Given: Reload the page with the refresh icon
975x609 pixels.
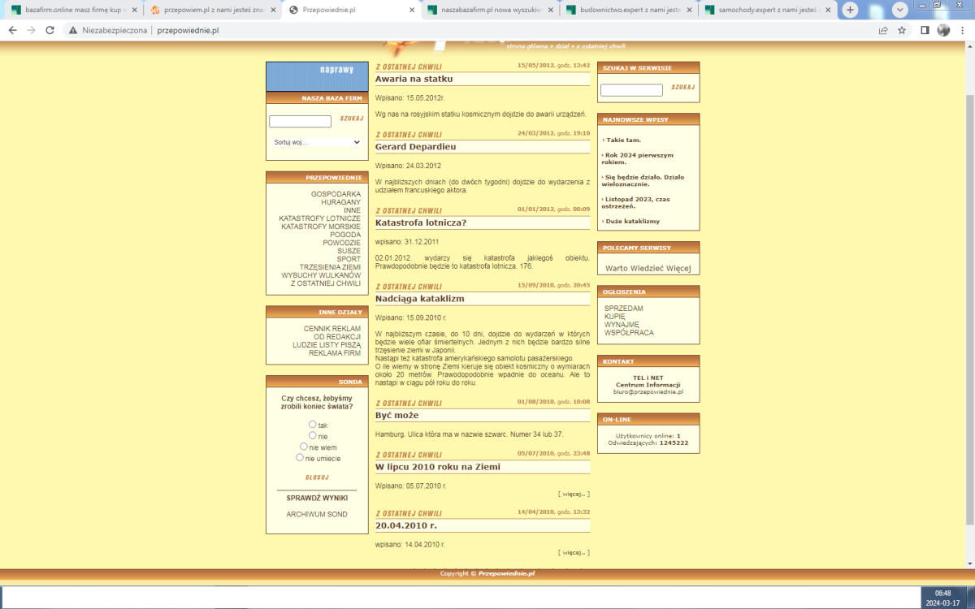Looking at the screenshot, I should click(50, 30).
